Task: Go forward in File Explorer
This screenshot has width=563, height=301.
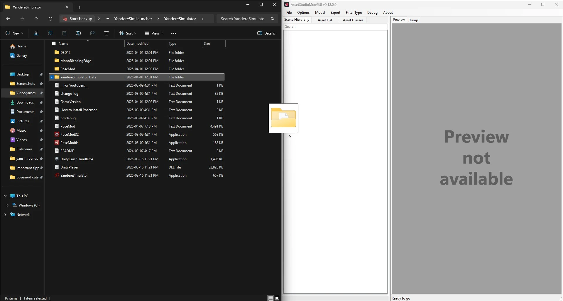Action: (22, 19)
